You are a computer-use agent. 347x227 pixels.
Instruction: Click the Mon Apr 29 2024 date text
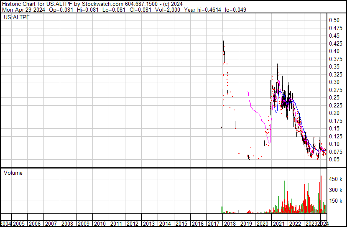tap(24, 10)
